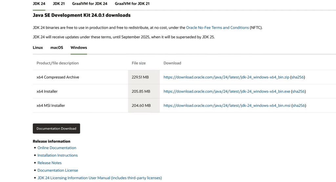Viewport: 336px width, 182px height.
Task: Click the x64 Compressed Archive description
Action: [58, 77]
